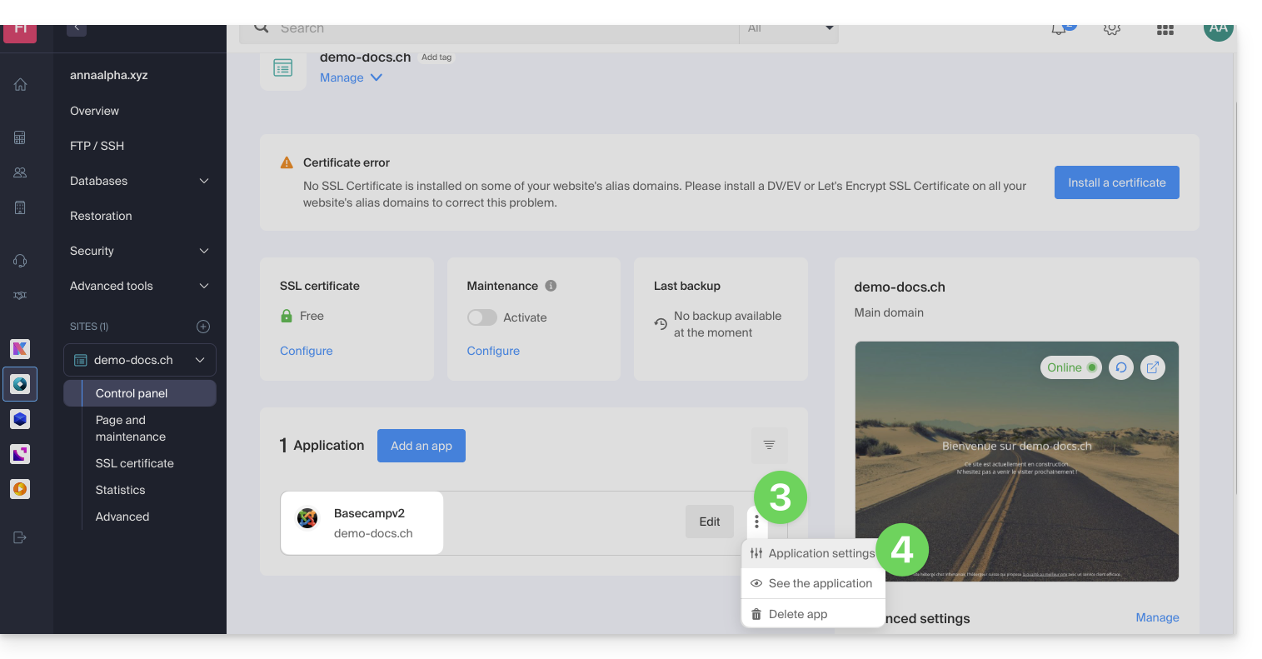Click the home icon in left rail

(21, 85)
